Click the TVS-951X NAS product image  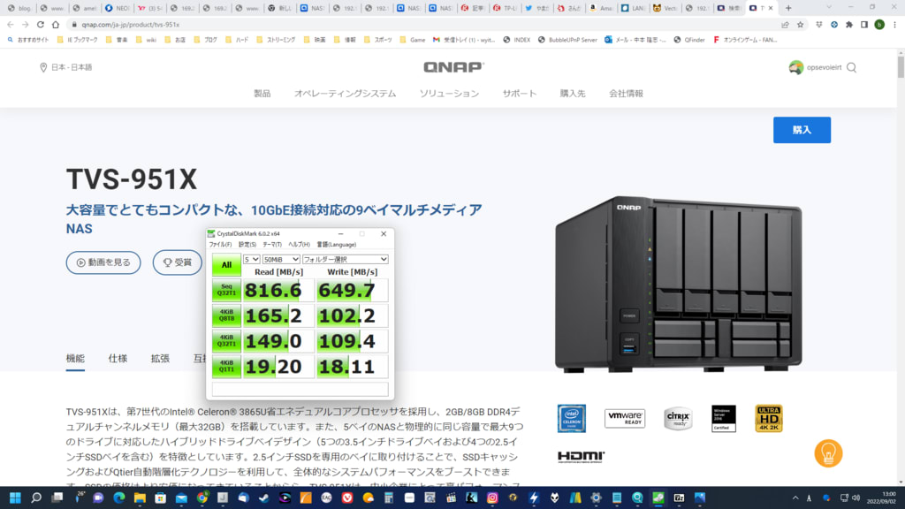pos(678,285)
